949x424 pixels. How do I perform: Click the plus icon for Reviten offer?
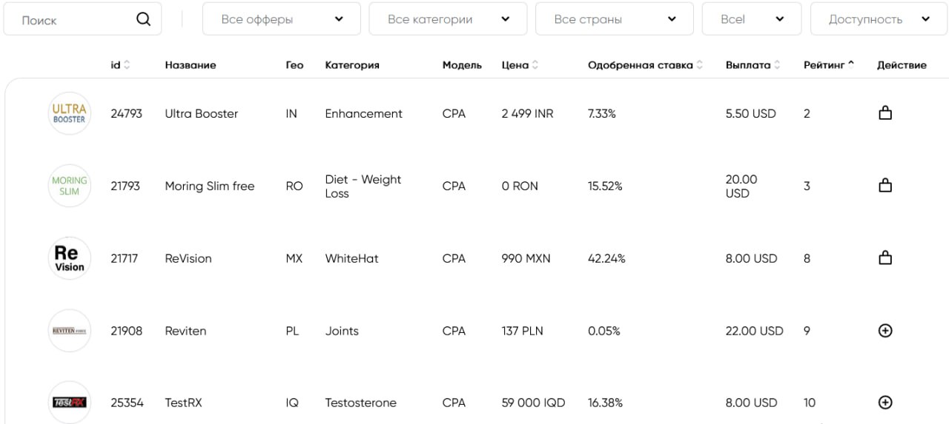pyautogui.click(x=884, y=331)
